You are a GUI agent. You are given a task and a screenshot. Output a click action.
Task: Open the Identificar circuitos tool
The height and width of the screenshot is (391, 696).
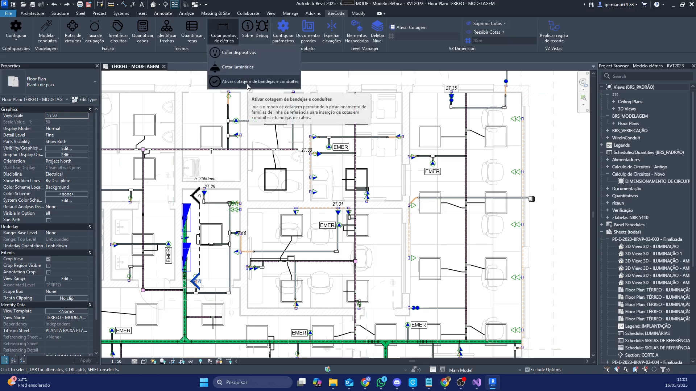(118, 26)
